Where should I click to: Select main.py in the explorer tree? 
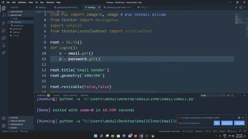(21, 32)
